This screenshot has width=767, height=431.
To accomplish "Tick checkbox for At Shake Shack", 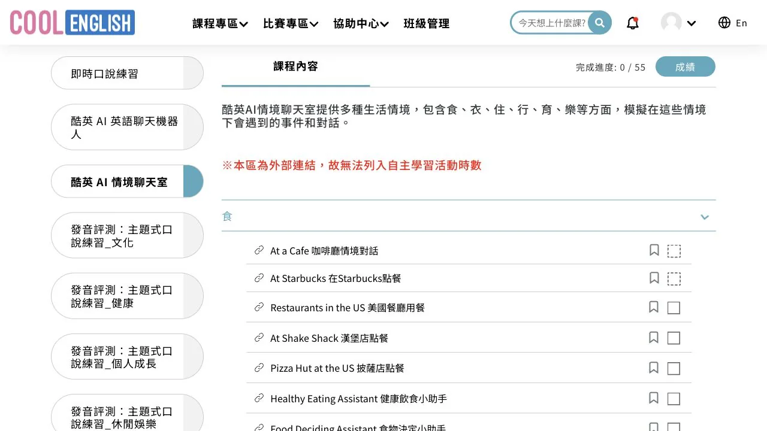I will [x=674, y=338].
